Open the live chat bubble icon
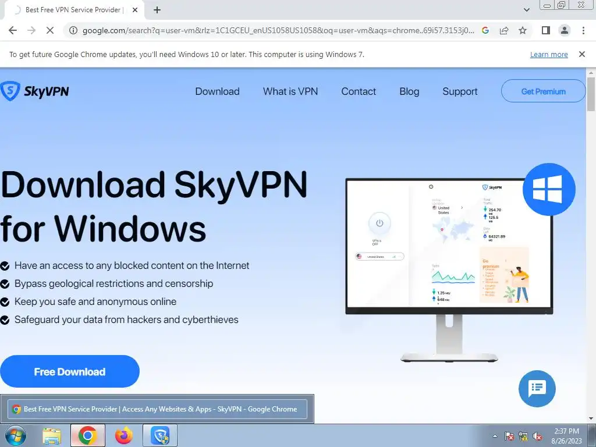Screen dimensions: 596x447 (x=537, y=388)
